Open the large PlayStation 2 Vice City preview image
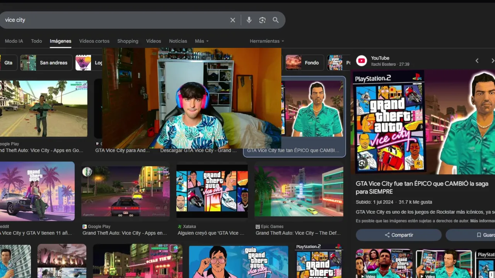495x278 pixels. 423,122
